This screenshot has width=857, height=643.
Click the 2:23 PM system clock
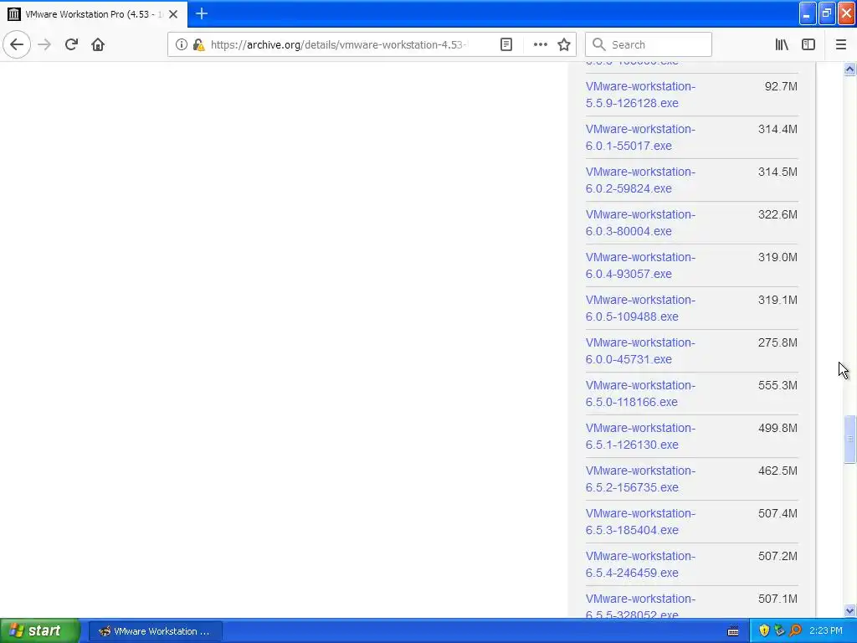[826, 631]
